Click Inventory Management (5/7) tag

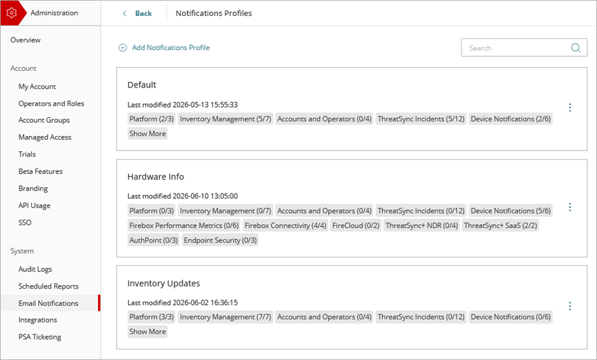coord(225,119)
